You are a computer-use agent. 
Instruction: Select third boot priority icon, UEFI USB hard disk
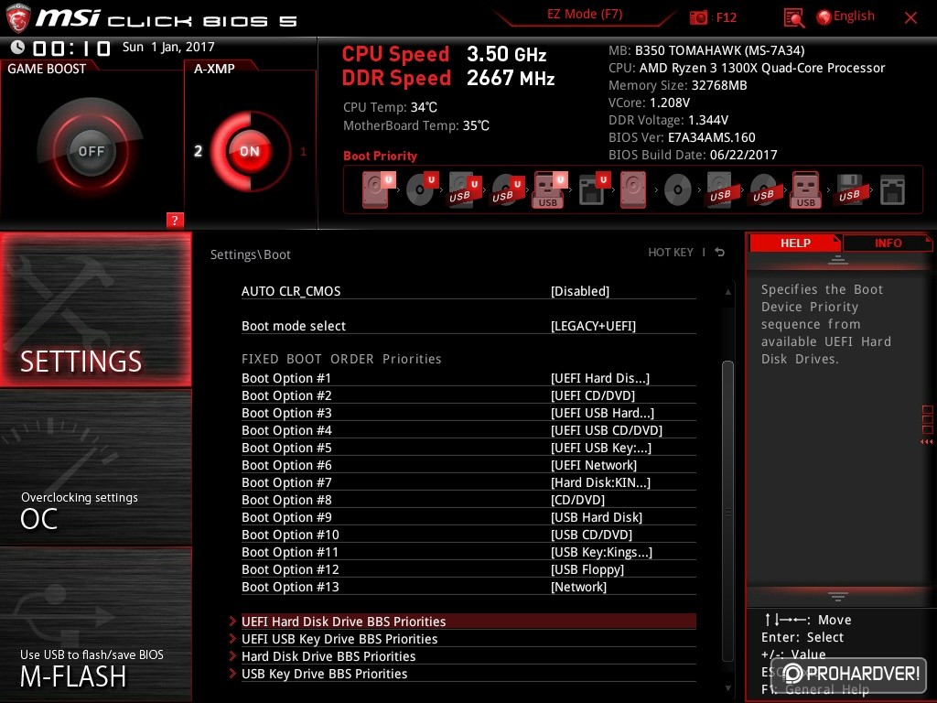click(x=464, y=189)
